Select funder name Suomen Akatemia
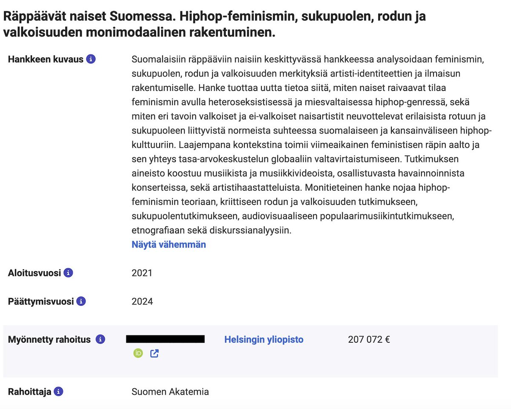 pos(170,392)
